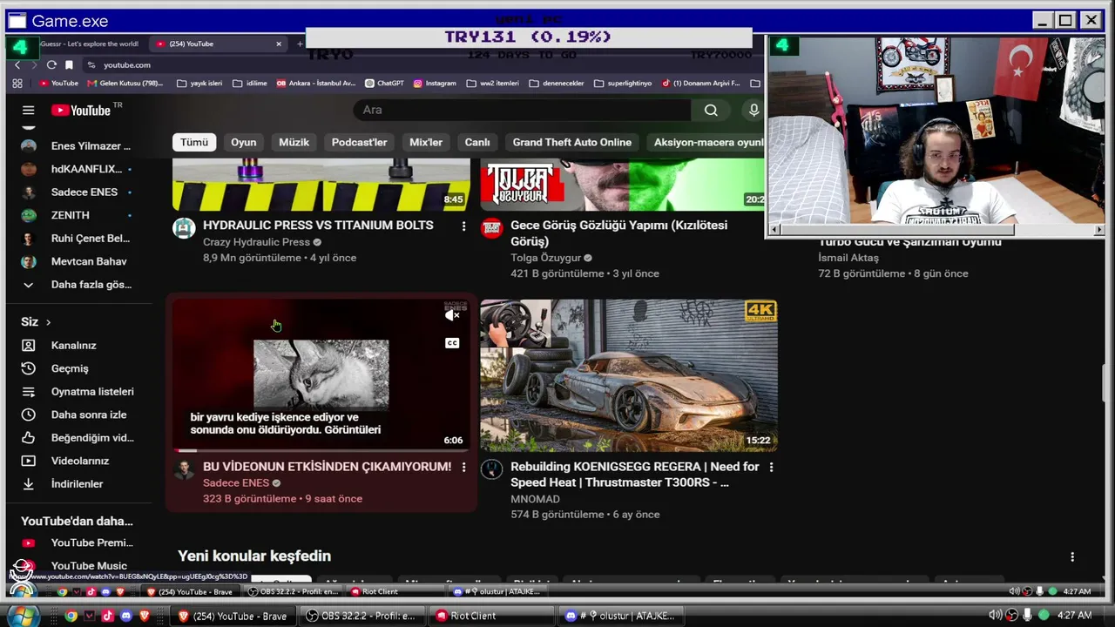
Task: Open Beğendiğim videos list
Action: [77, 437]
